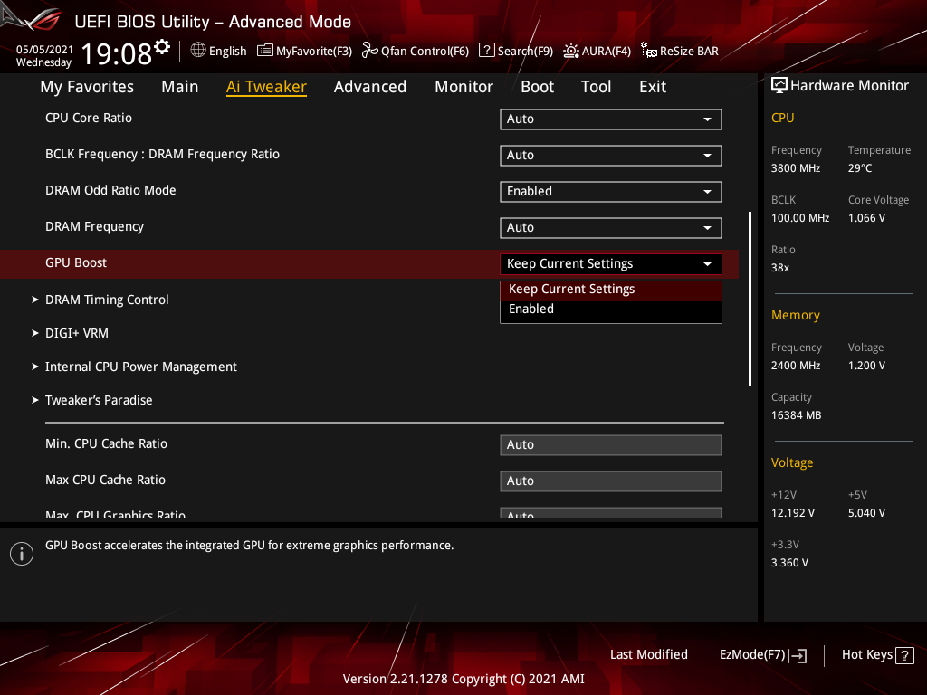Screen dimensions: 927x695
Task: Select the GPU Boost row label
Action: click(76, 263)
